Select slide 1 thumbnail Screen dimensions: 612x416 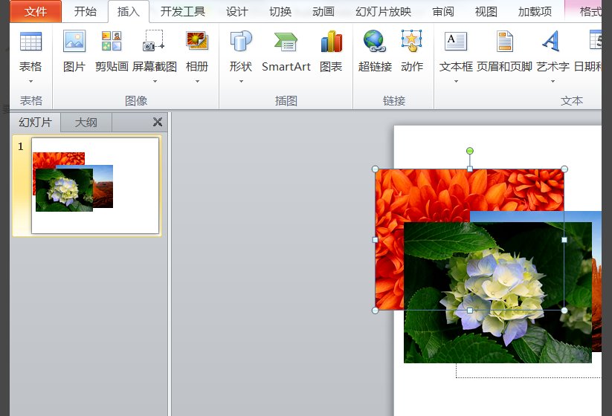[95, 186]
